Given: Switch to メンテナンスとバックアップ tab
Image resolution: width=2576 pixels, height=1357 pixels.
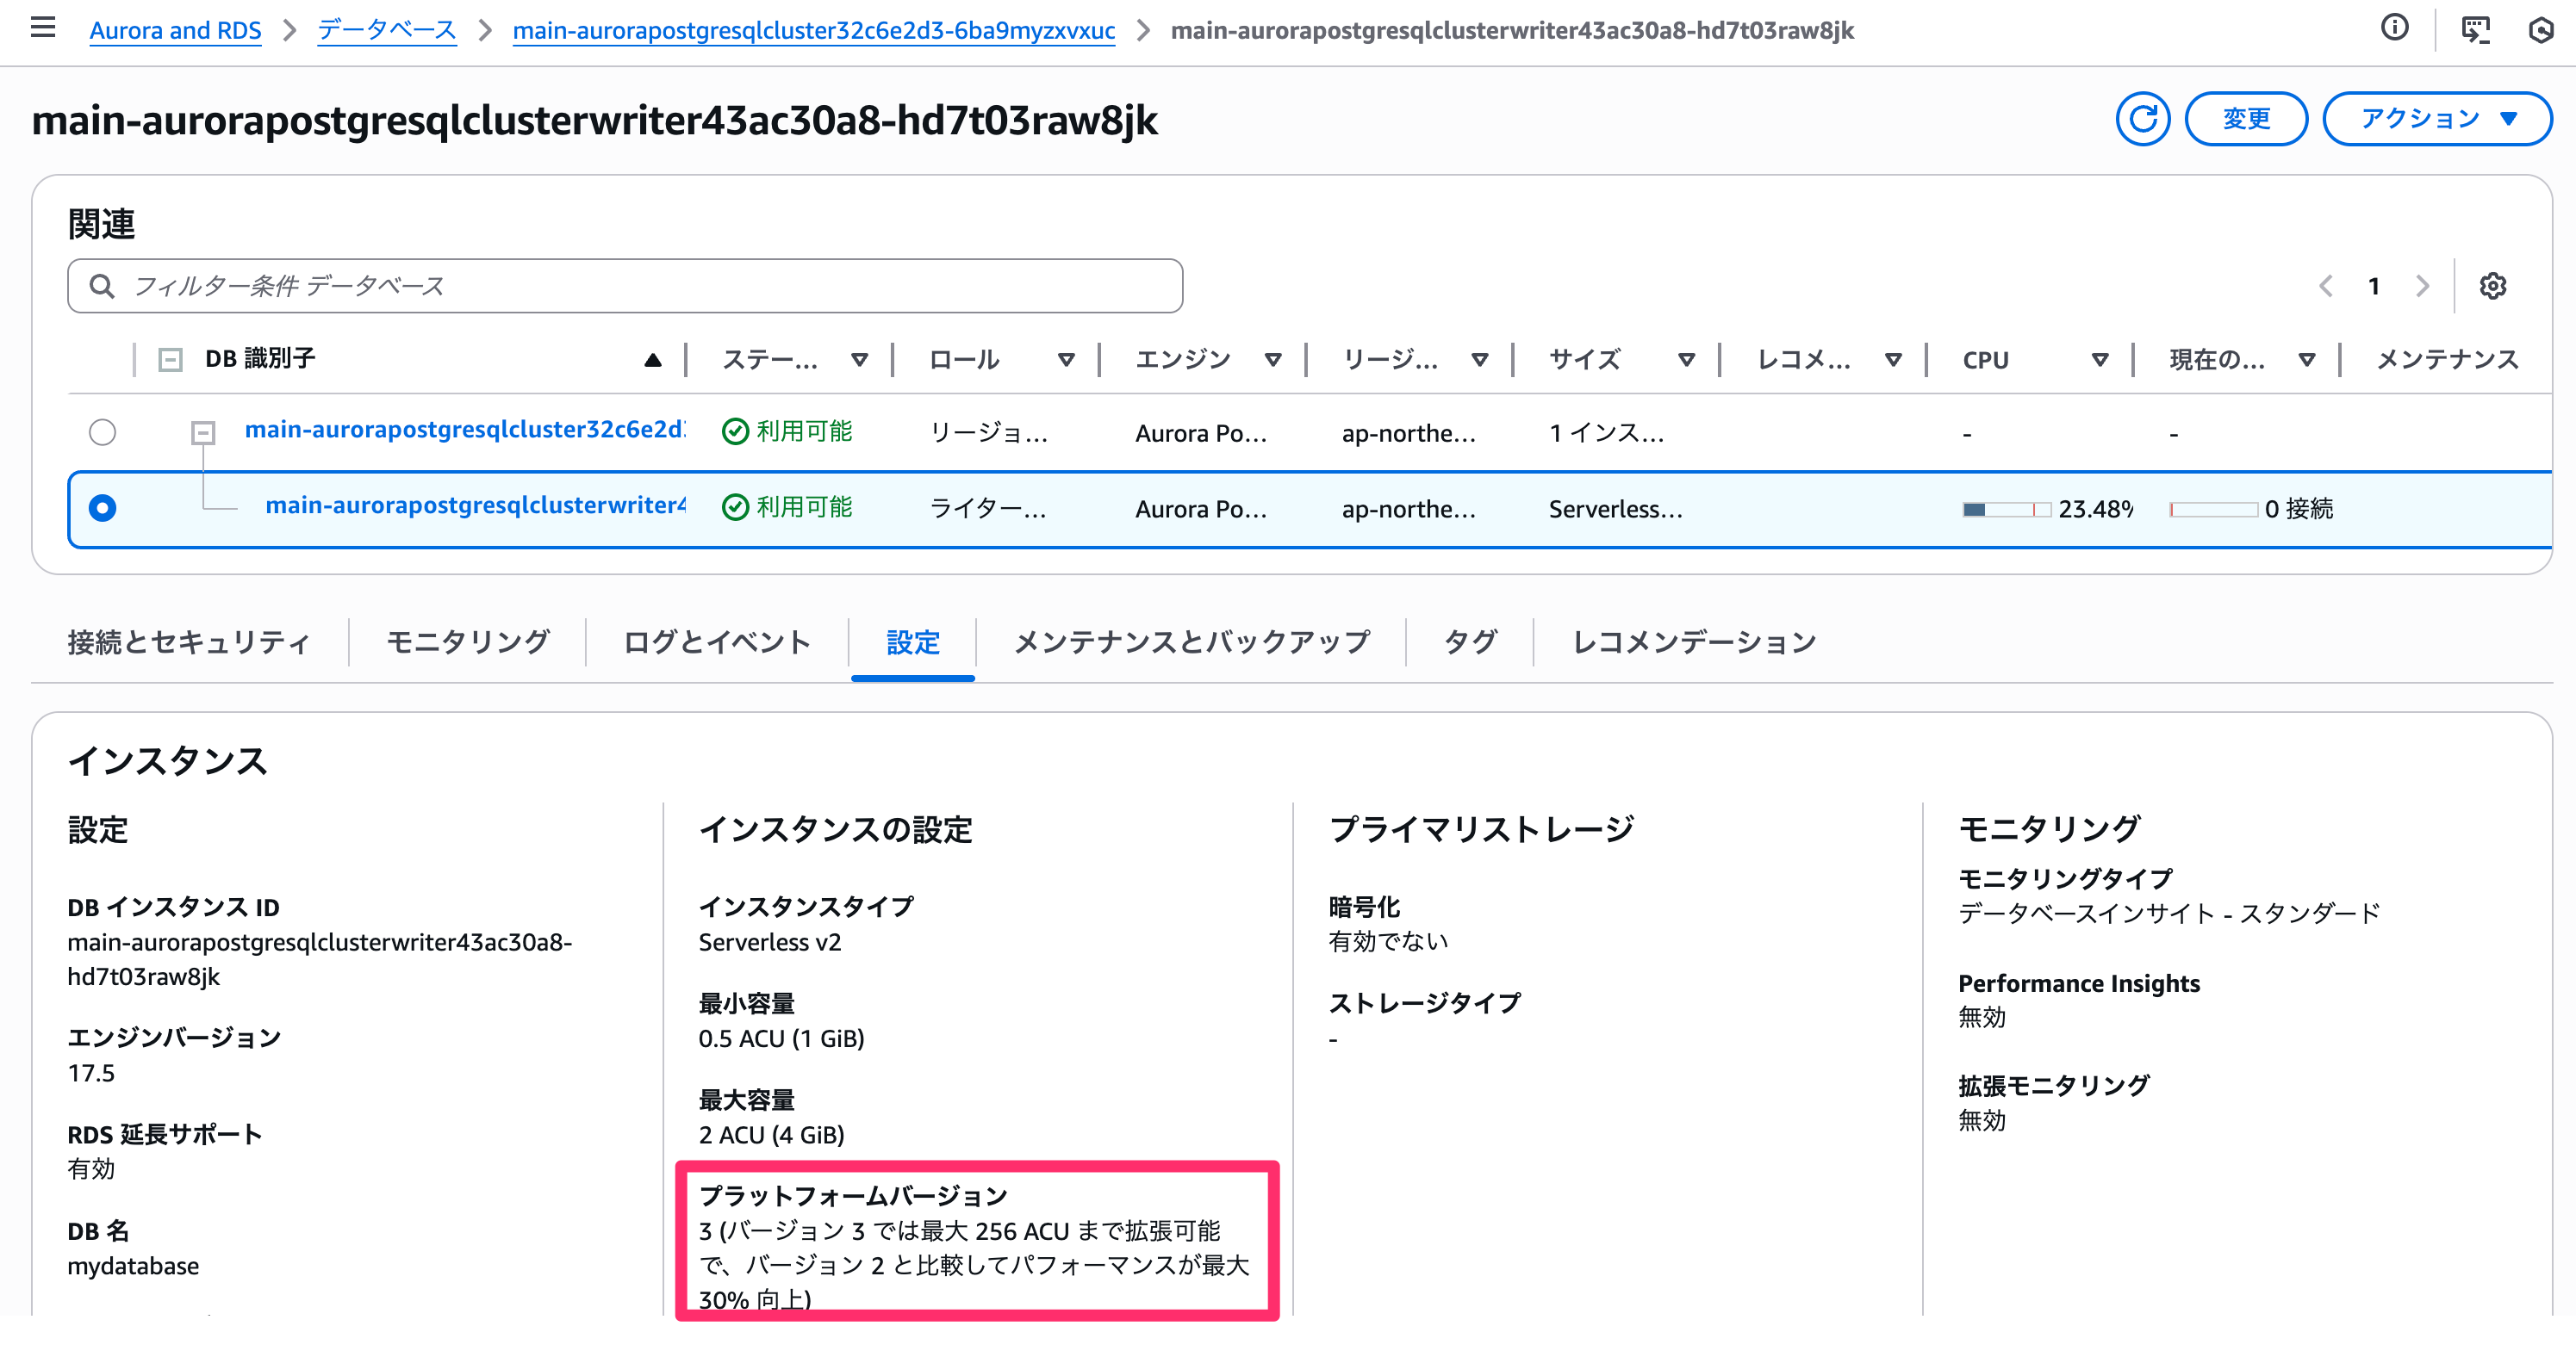Looking at the screenshot, I should pos(1191,642).
